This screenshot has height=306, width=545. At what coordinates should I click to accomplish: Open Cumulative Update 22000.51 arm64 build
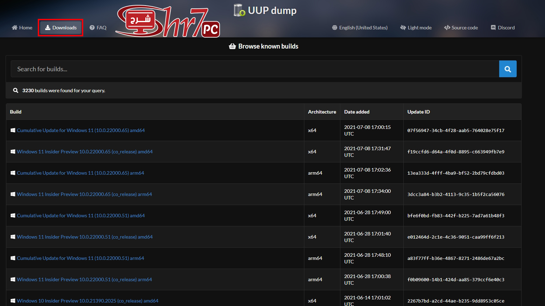[x=80, y=258]
